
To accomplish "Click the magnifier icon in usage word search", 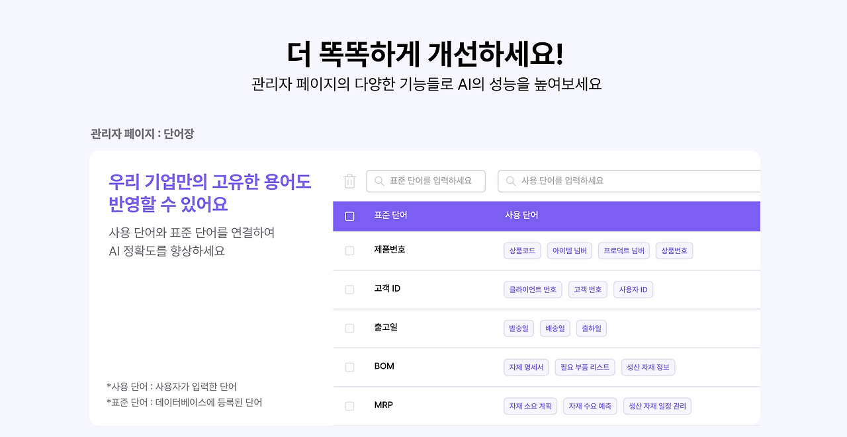I will [510, 180].
